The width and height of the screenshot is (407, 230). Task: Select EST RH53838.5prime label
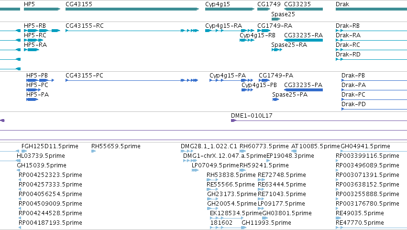pyautogui.click(x=231, y=175)
